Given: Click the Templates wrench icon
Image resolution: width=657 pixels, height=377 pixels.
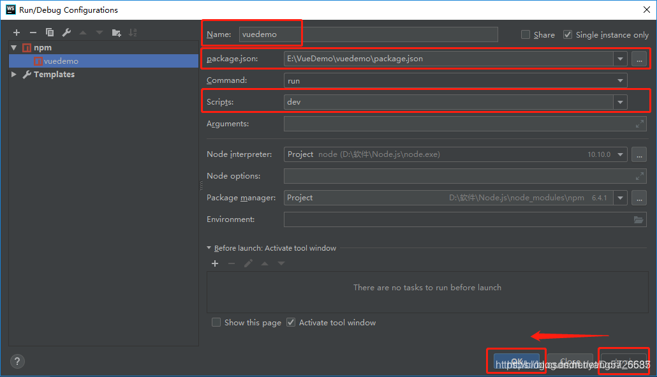Looking at the screenshot, I should pos(27,75).
